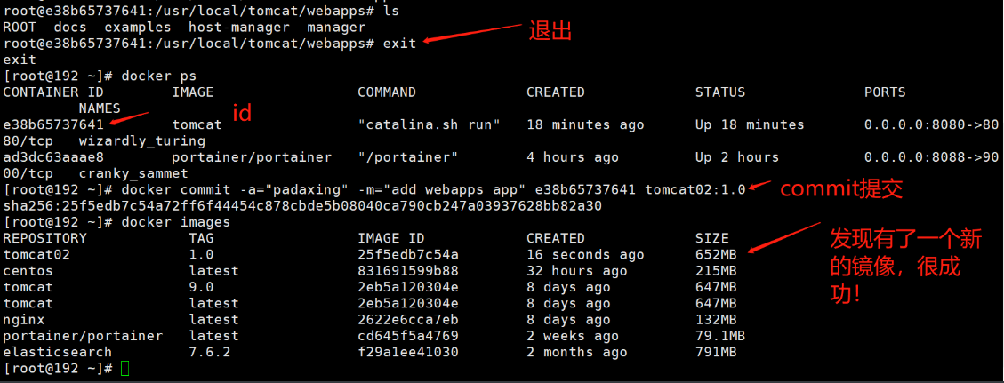Click the port mapping 0.0.0.0:8080->80
This screenshot has height=383, width=1004.
click(932, 124)
